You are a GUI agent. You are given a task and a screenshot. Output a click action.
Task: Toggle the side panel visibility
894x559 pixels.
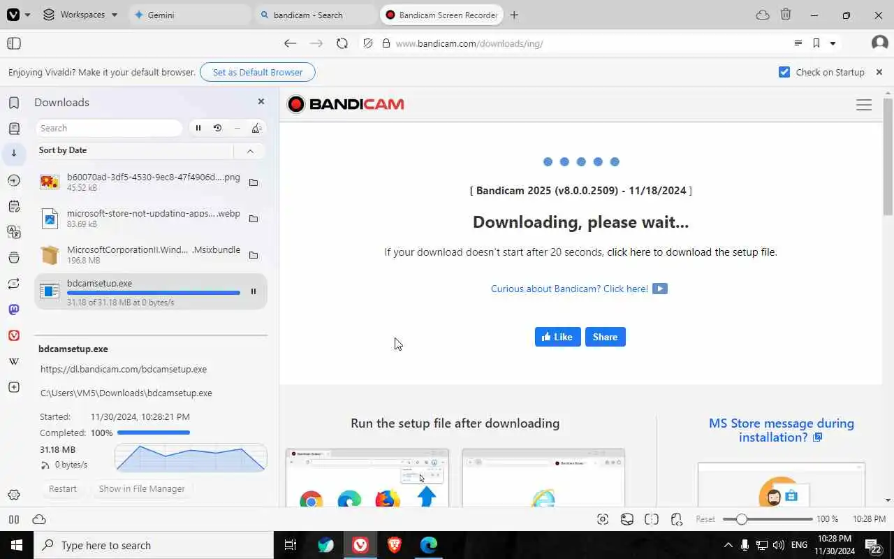(x=14, y=43)
